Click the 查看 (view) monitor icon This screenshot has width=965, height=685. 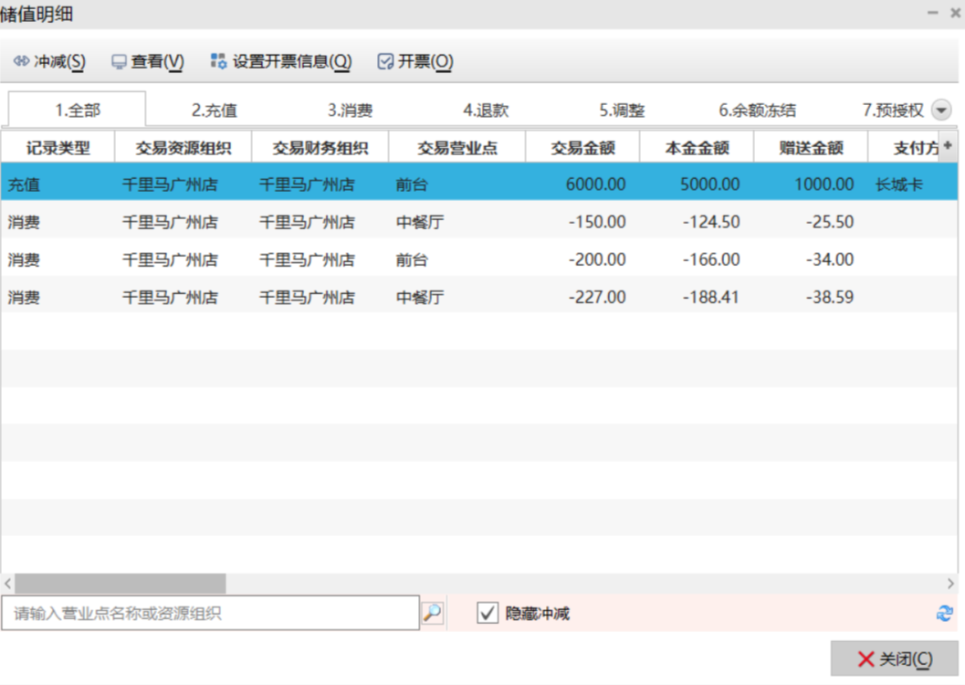pyautogui.click(x=119, y=62)
